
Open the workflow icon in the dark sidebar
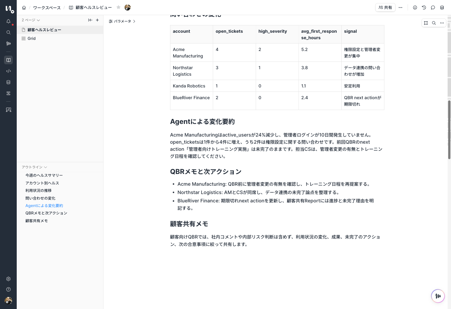[8, 93]
